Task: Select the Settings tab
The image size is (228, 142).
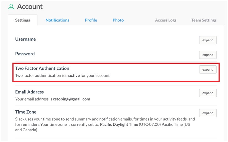Action: click(x=23, y=20)
